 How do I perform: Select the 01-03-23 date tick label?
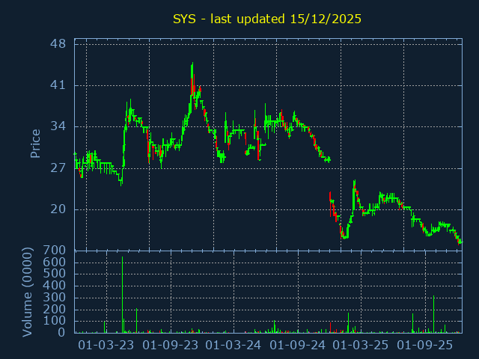pyautogui.click(x=106, y=345)
